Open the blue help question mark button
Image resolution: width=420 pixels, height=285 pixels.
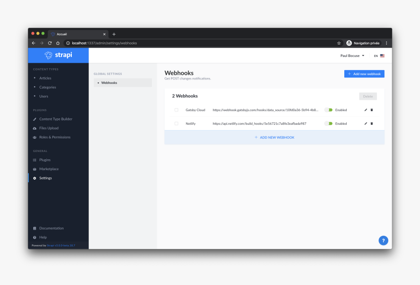383,240
